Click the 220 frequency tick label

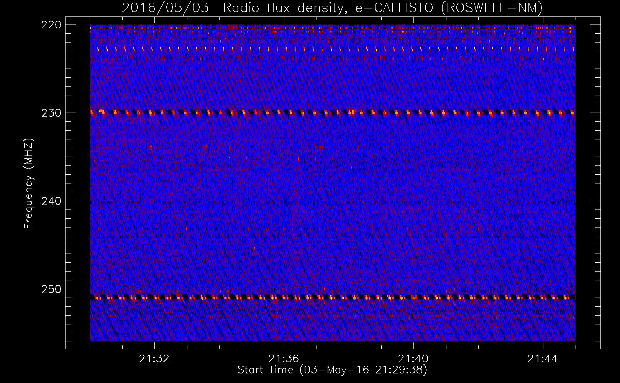coord(51,25)
